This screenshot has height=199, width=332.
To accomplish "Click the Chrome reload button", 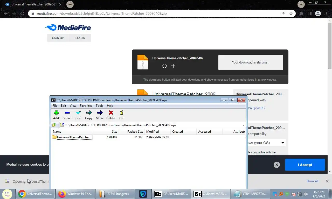I will click(22, 13).
